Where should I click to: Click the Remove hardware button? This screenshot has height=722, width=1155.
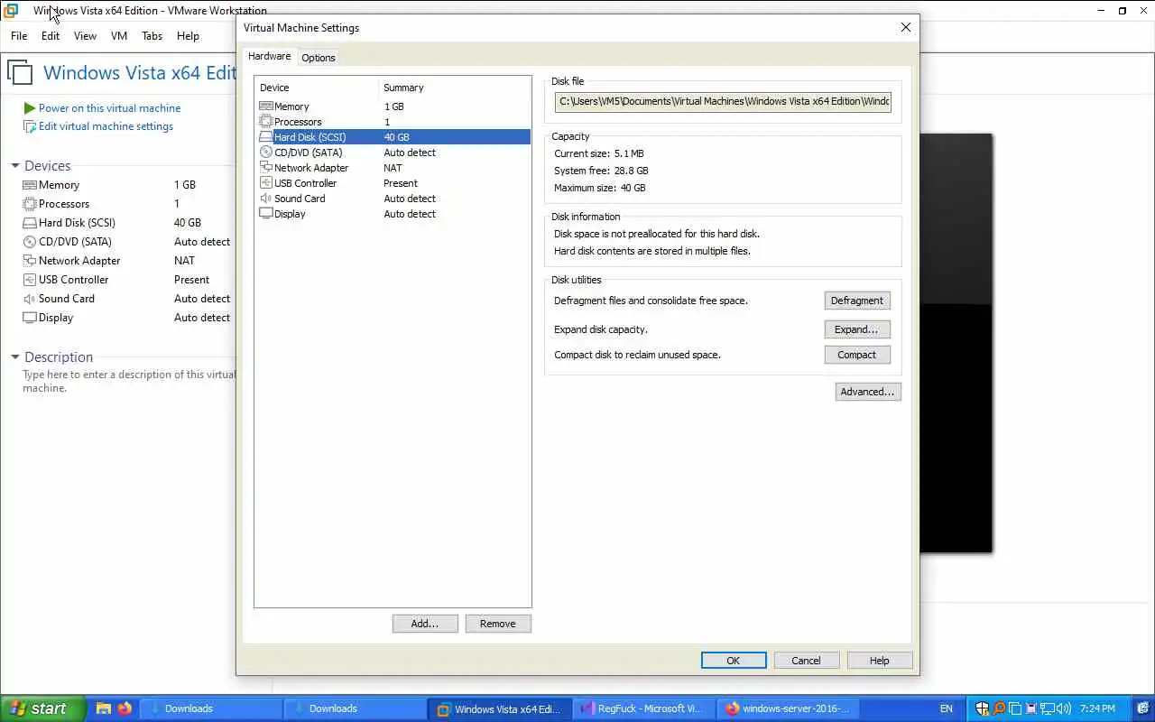498,624
